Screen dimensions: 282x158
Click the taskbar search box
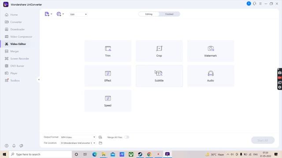pos(41,154)
